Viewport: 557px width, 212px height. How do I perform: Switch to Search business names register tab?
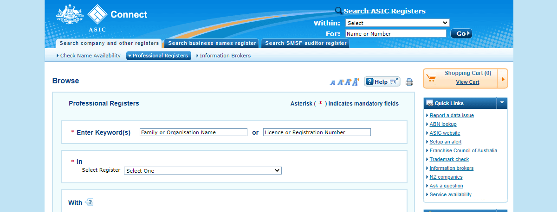pos(212,44)
